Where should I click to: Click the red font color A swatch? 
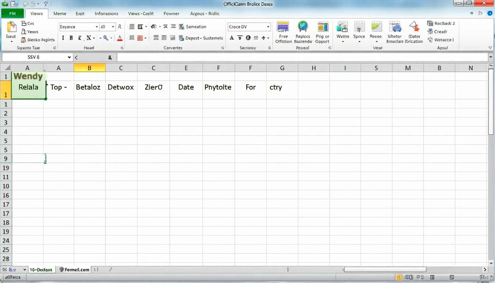(119, 38)
